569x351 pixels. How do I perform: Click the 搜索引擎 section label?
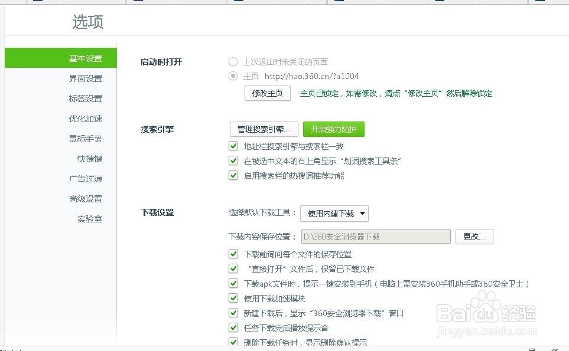pyautogui.click(x=157, y=129)
